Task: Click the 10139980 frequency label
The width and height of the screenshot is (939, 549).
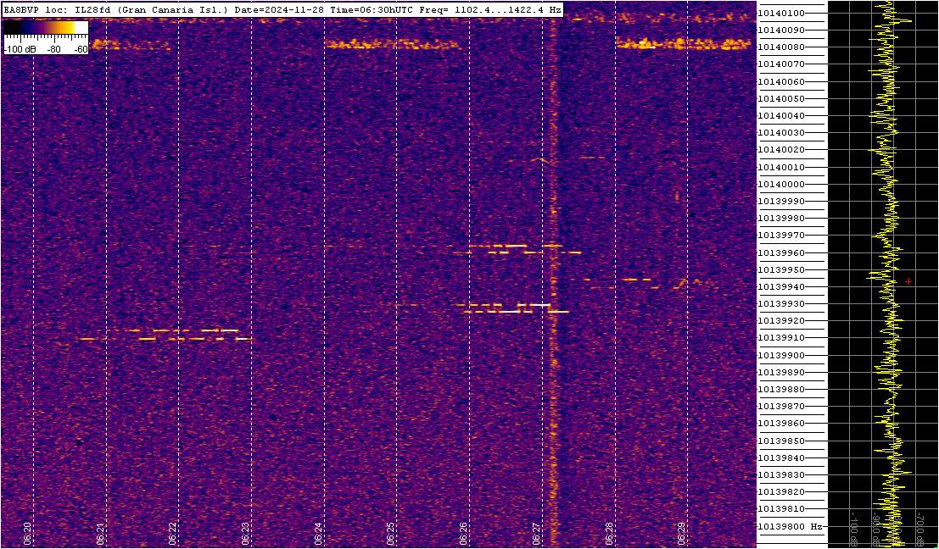Action: [x=781, y=219]
